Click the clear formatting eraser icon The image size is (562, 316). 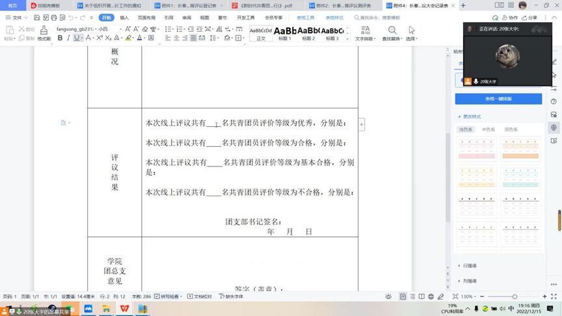click(x=145, y=29)
